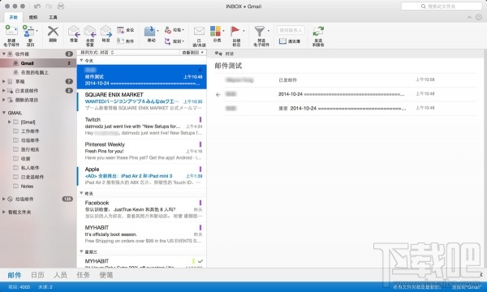The height and width of the screenshot is (292, 487).
Task: Collapse the GMAIL account section
Action: click(x=4, y=113)
